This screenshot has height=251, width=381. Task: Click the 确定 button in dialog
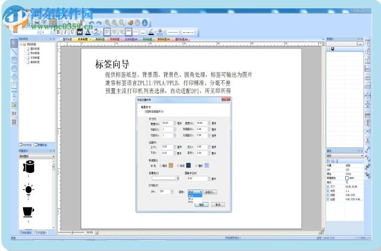(x=201, y=205)
